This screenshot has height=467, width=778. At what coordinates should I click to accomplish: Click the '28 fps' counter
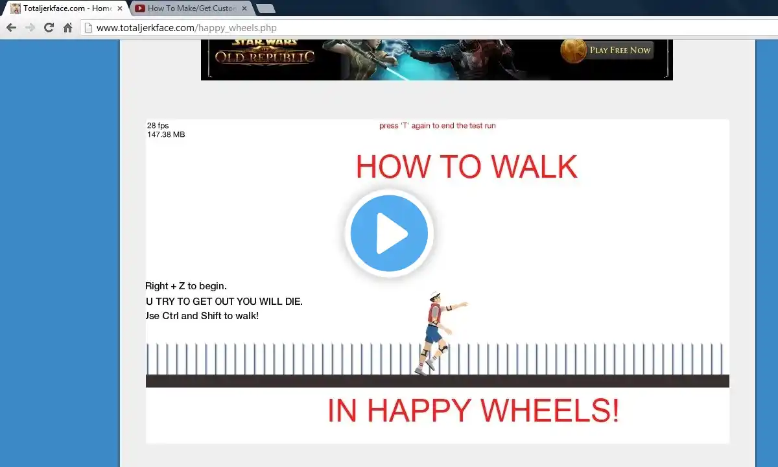point(158,126)
